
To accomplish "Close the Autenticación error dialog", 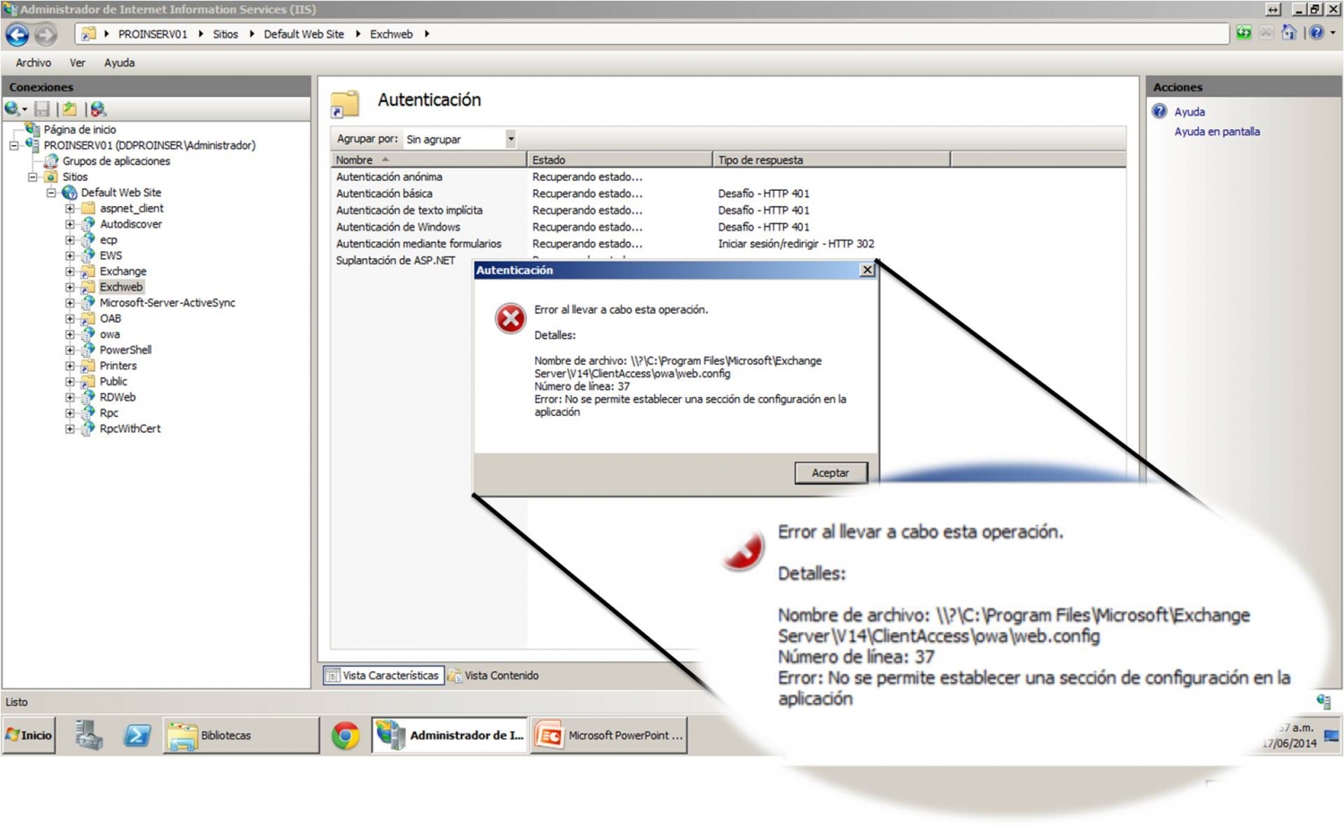I will 866,270.
